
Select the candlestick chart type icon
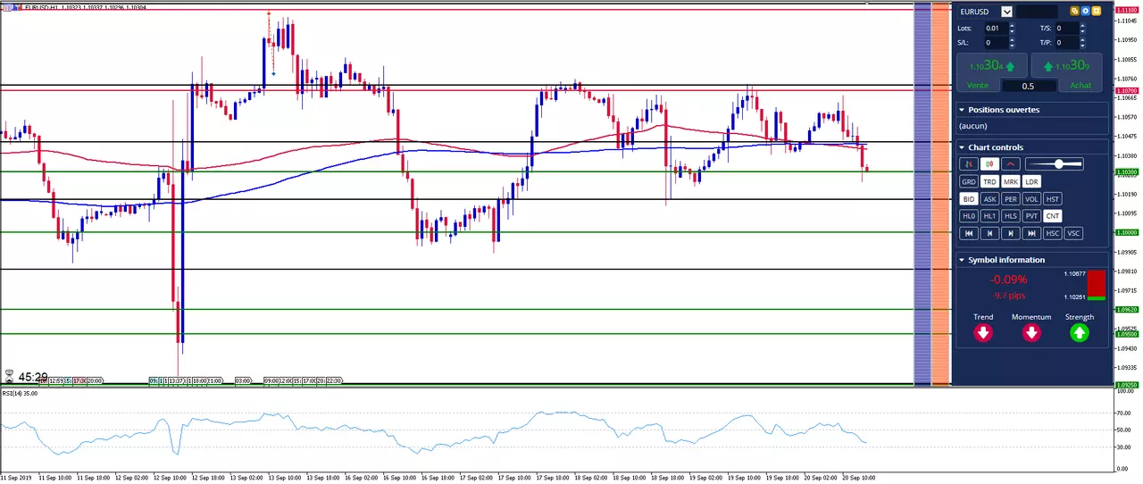989,164
